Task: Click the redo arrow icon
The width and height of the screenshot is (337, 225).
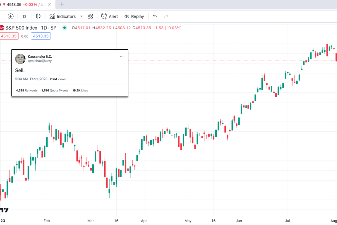Action: pos(166,16)
